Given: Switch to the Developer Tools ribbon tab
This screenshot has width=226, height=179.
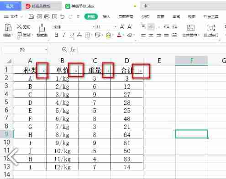Looking at the screenshot, I should [211, 16].
